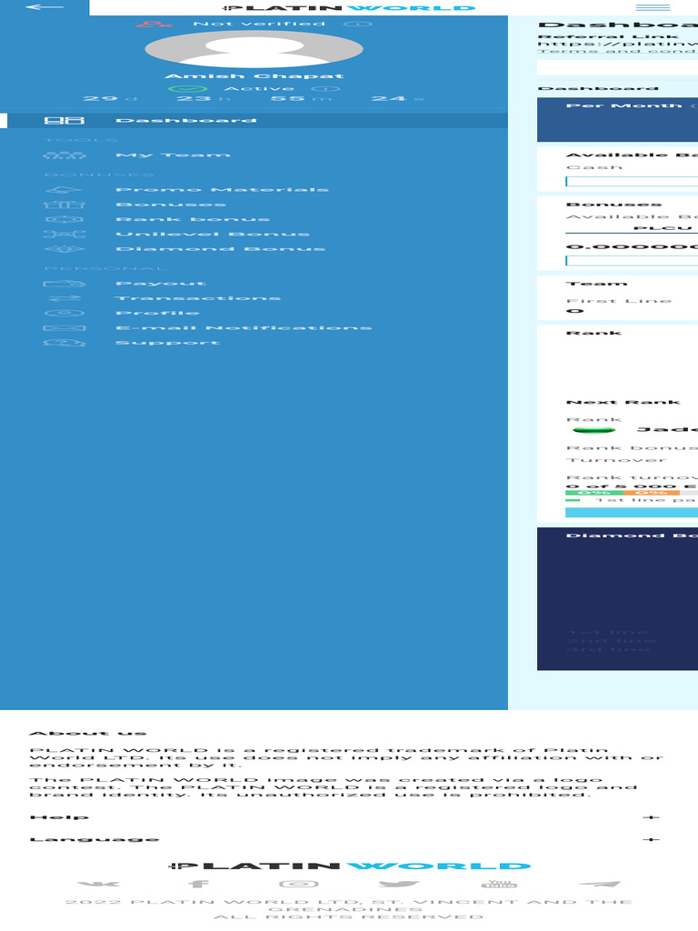Click the My Team people icon

point(65,155)
